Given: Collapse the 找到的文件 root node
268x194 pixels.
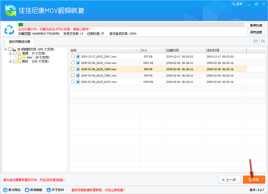Looking at the screenshot, I should pyautogui.click(x=5, y=49).
